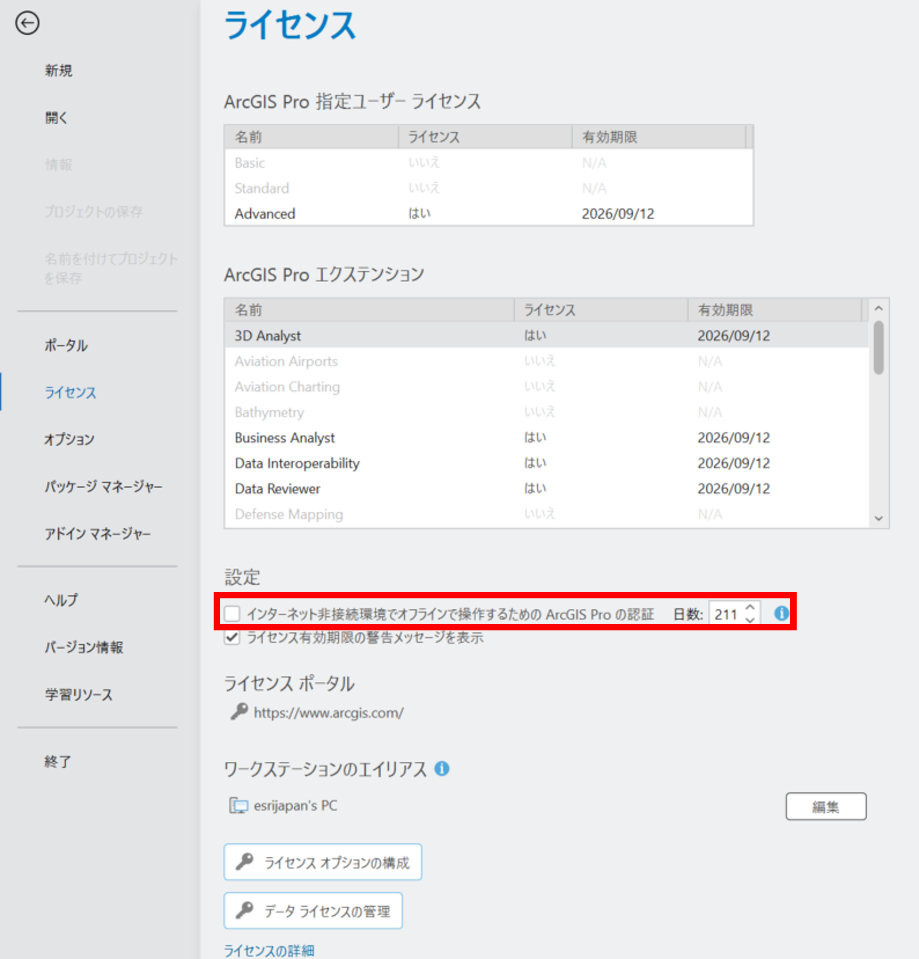919x959 pixels.
Task: Click key icon on ライセンス オプションの構成 button
Action: [x=245, y=862]
